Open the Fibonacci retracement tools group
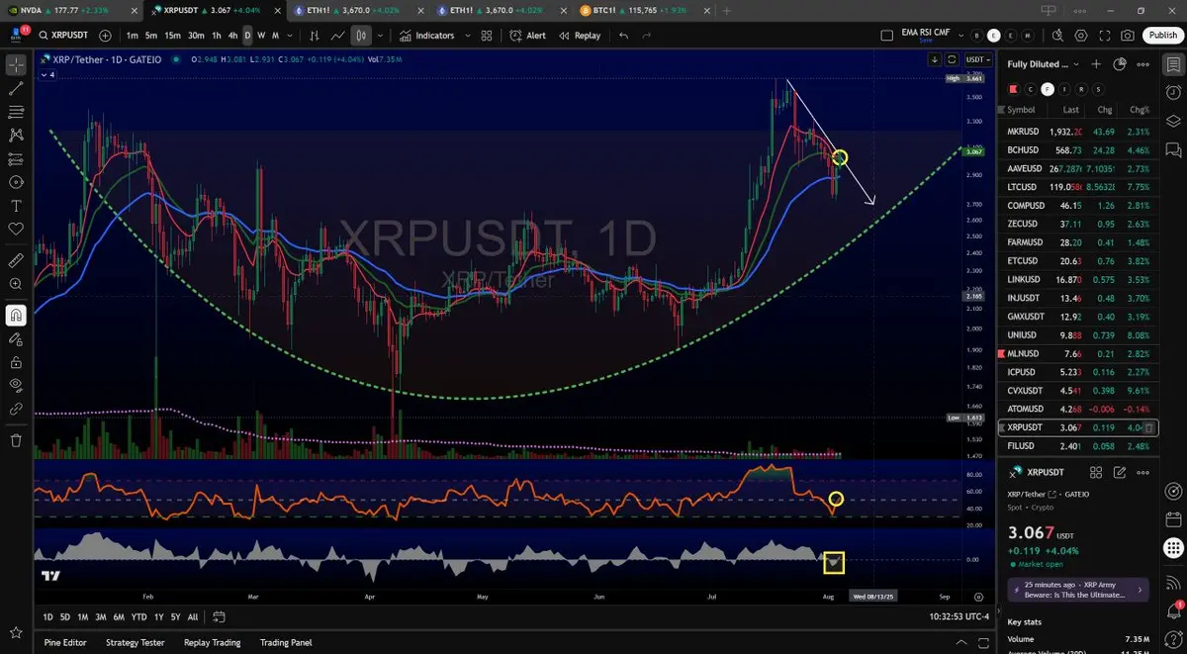Screen dimensions: 1187x654 pos(16,112)
